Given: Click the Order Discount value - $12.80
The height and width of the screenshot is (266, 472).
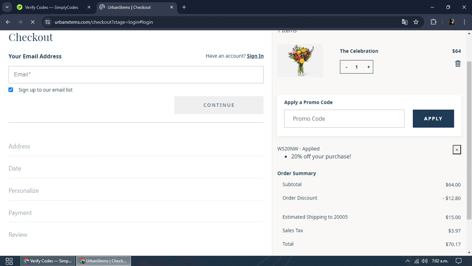Looking at the screenshot, I should [452, 198].
